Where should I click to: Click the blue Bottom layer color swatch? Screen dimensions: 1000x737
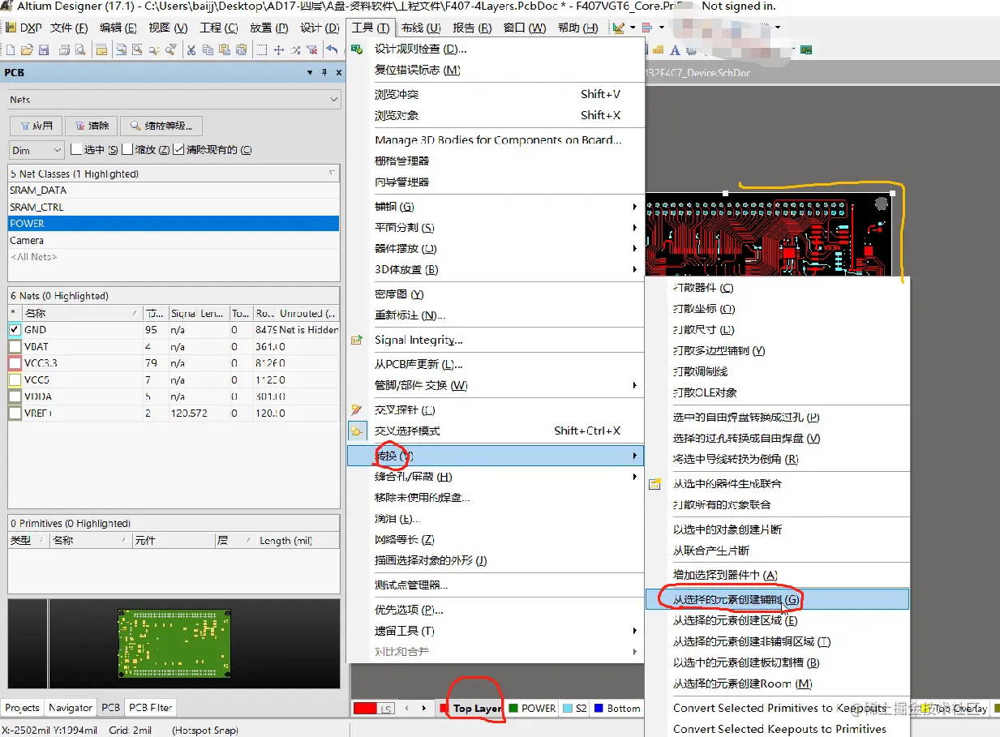599,709
